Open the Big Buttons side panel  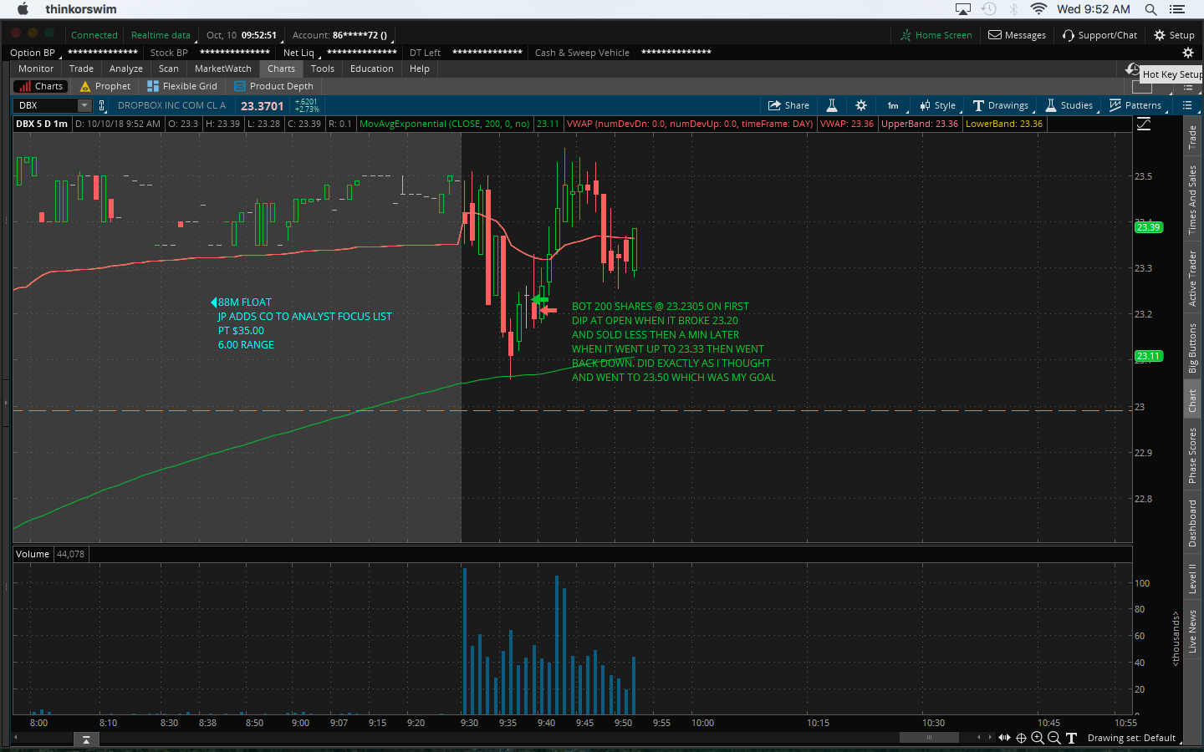click(1193, 348)
